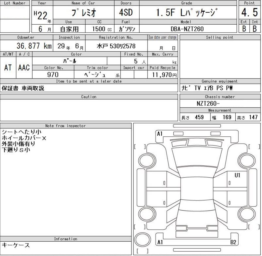The width and height of the screenshot is (262, 256).
Task: Click the overall point score 4.5
Action: pos(249,12)
